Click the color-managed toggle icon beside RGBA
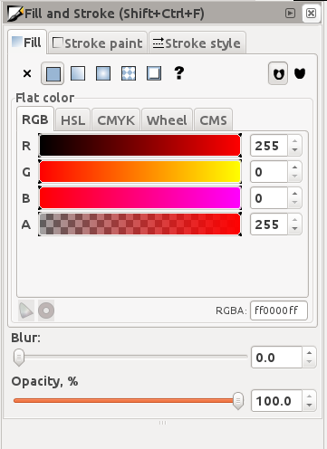 click(x=26, y=310)
